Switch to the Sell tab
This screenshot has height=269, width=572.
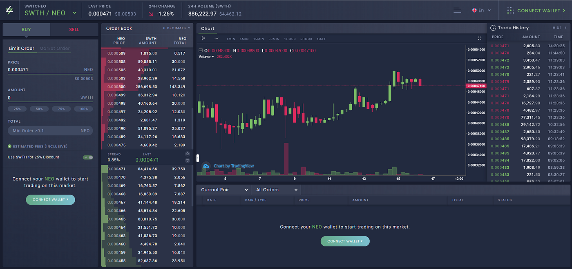coord(74,29)
